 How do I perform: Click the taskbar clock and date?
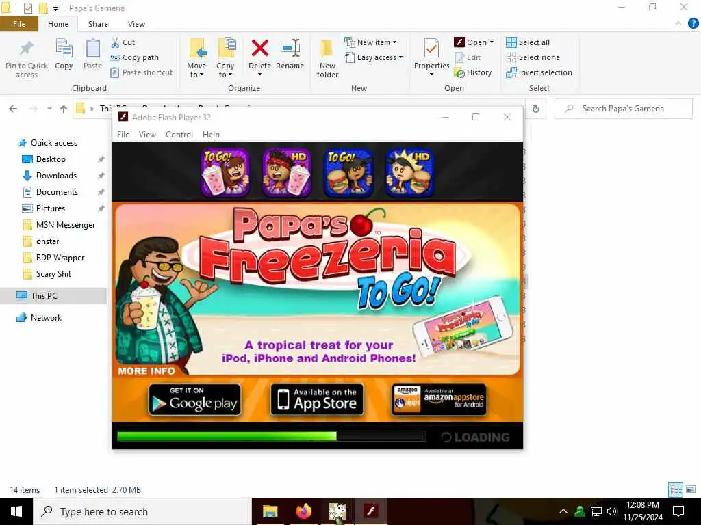643,511
